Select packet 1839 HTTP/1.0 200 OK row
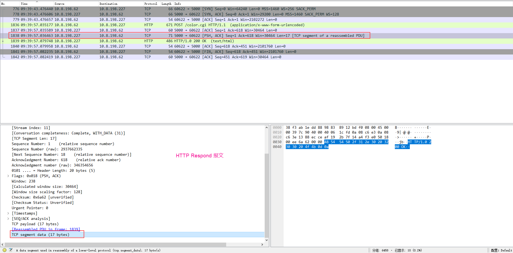 [256, 41]
